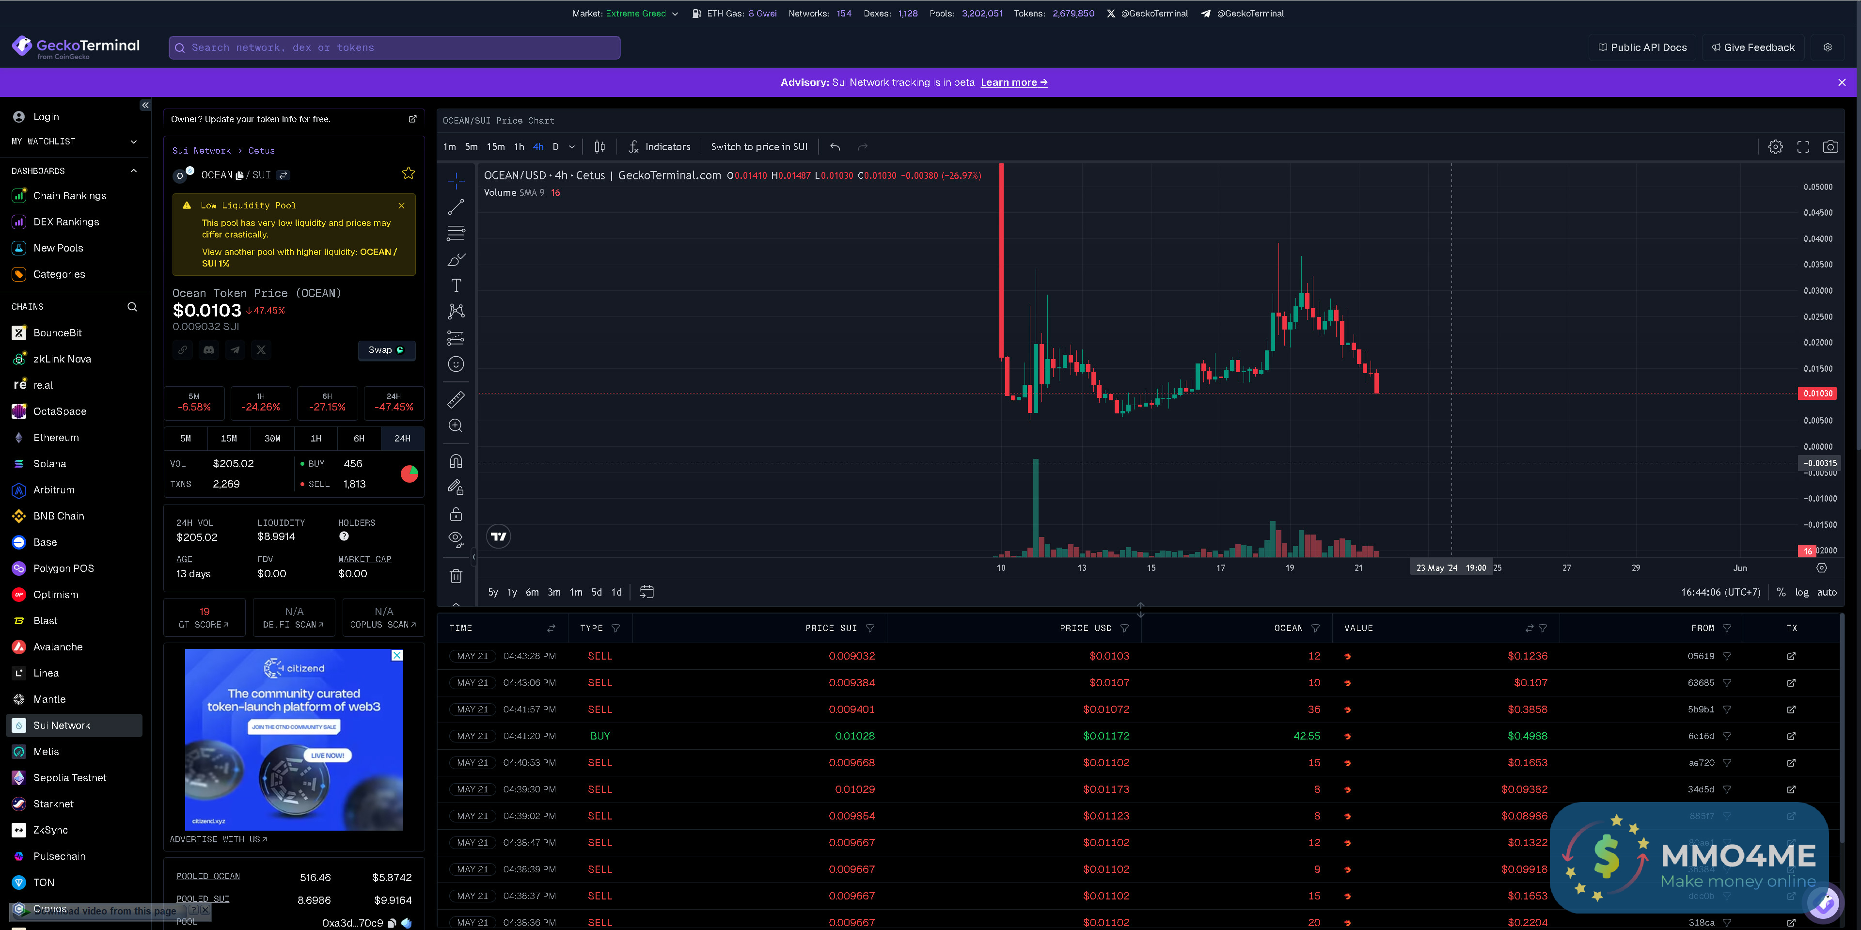The image size is (1861, 930).
Task: Click the Swap button
Action: (387, 350)
